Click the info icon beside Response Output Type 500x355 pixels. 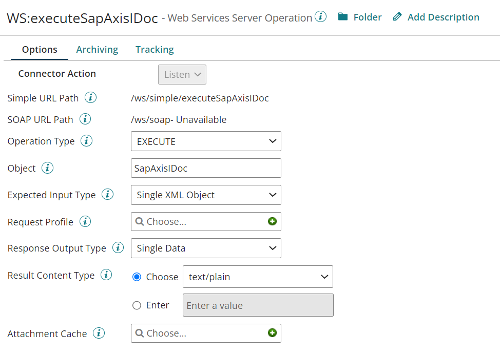pyautogui.click(x=118, y=248)
